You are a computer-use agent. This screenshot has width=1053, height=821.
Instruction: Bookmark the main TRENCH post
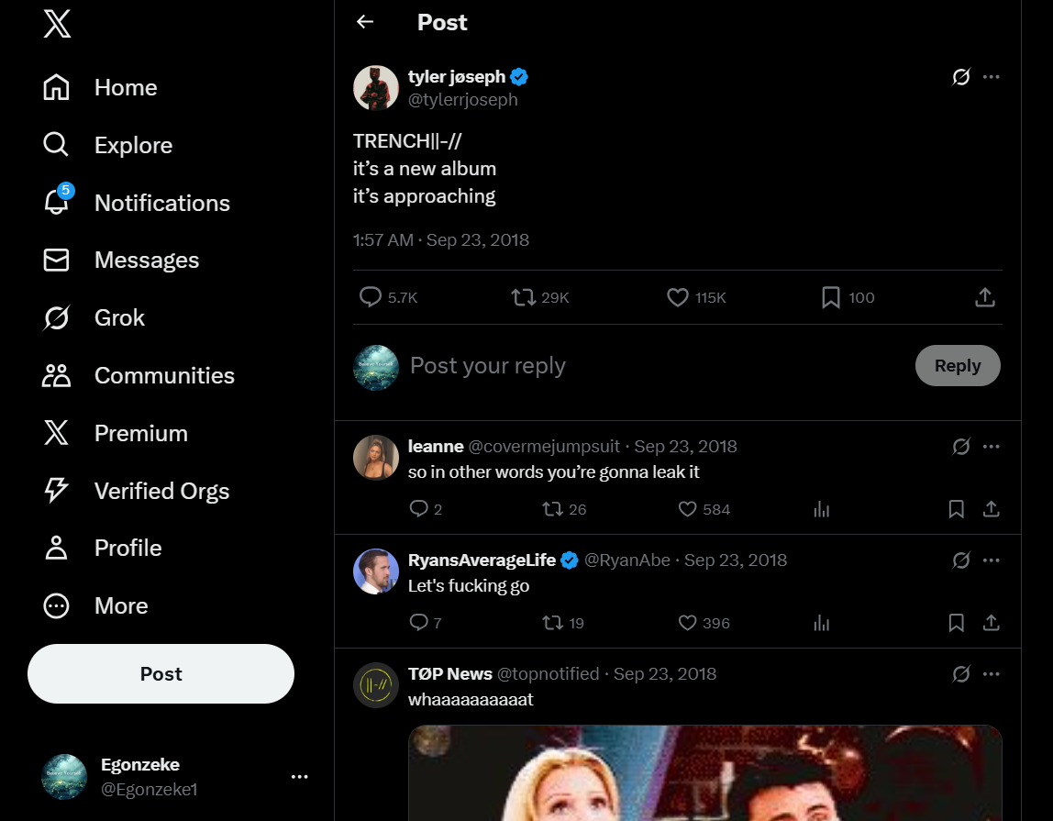(831, 297)
